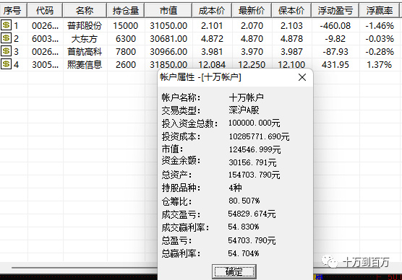Sort by the 代码 column header
The image size is (402, 280).
(x=45, y=11)
